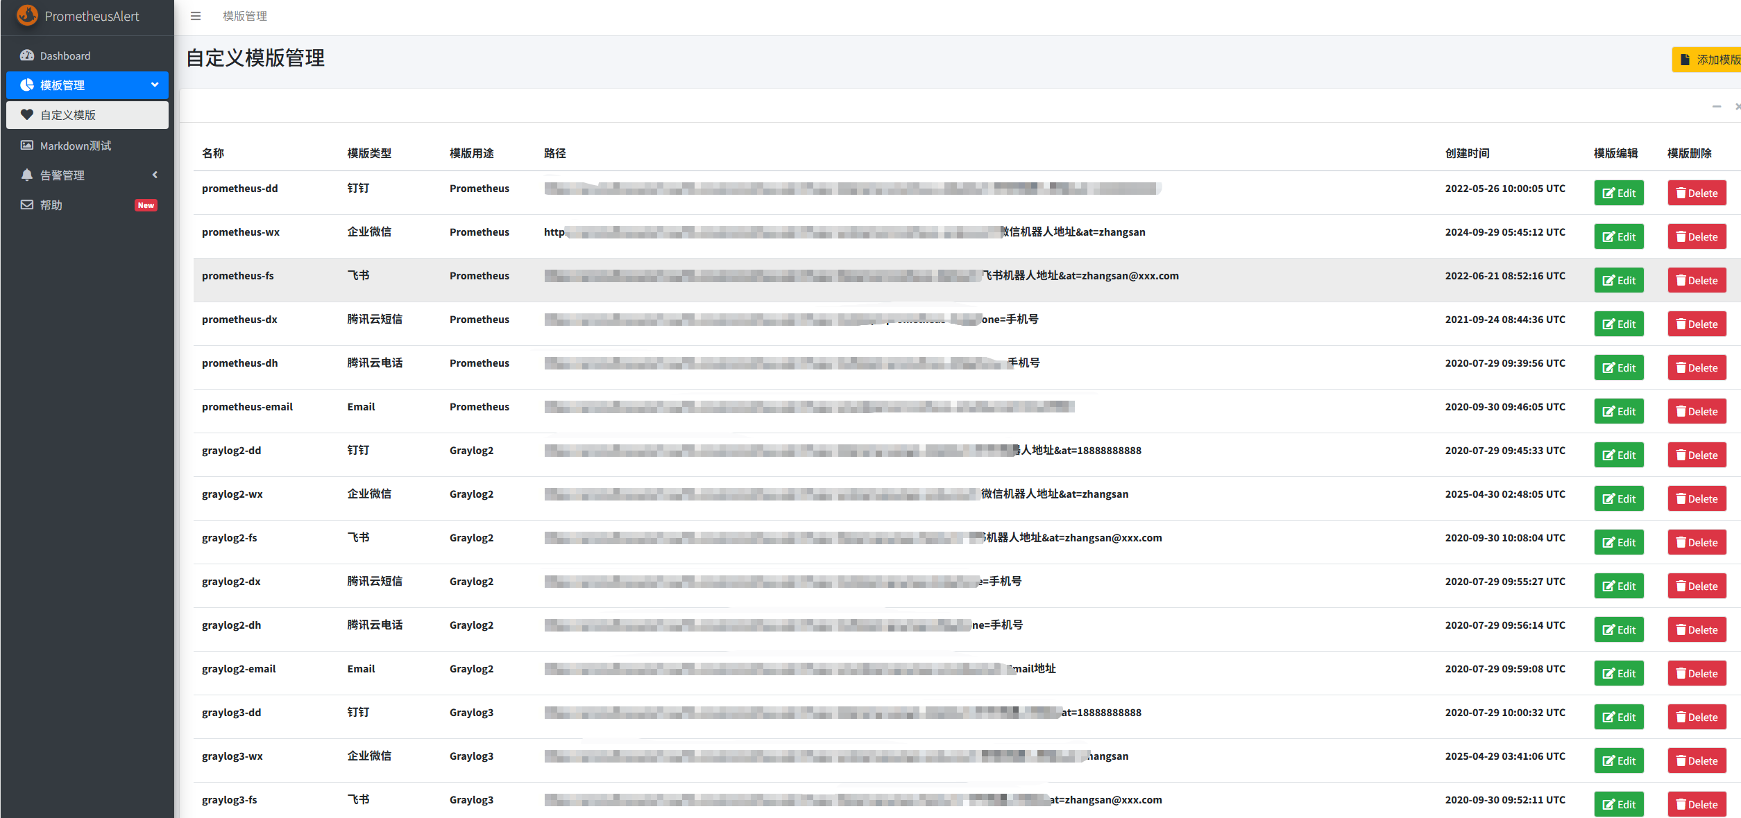This screenshot has height=818, width=1741.
Task: Click Graylog3 usage in graylog3-wx row
Action: 471,756
